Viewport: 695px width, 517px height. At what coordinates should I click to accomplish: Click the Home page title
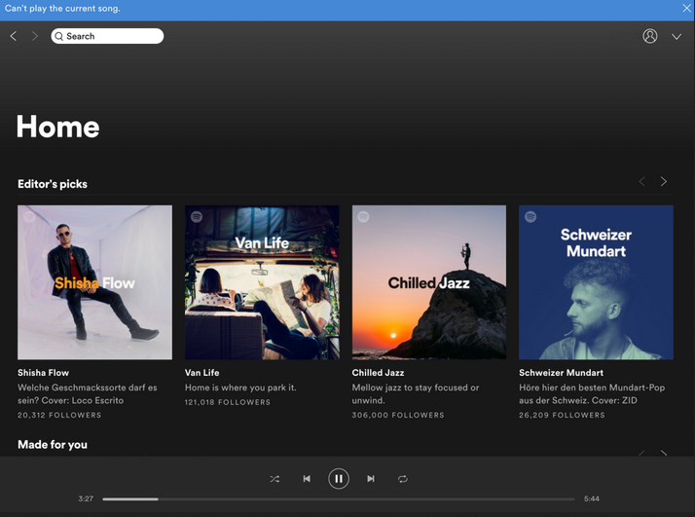click(x=58, y=127)
